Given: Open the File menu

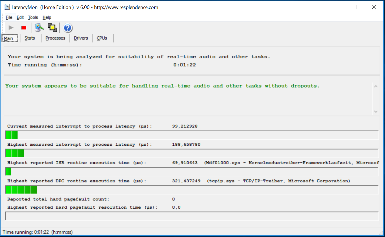Looking at the screenshot, I should pos(9,17).
